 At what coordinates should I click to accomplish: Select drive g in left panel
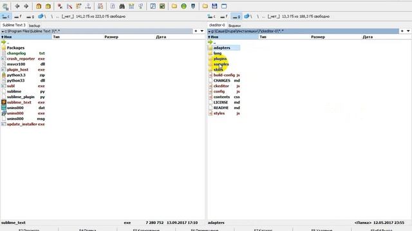coord(30,17)
